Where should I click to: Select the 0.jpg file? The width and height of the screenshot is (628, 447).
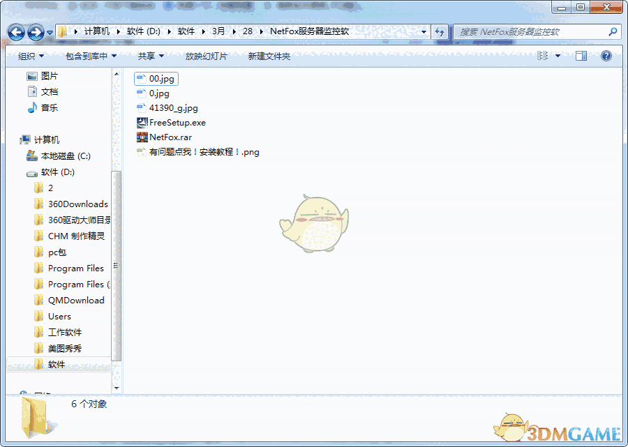pos(154,93)
